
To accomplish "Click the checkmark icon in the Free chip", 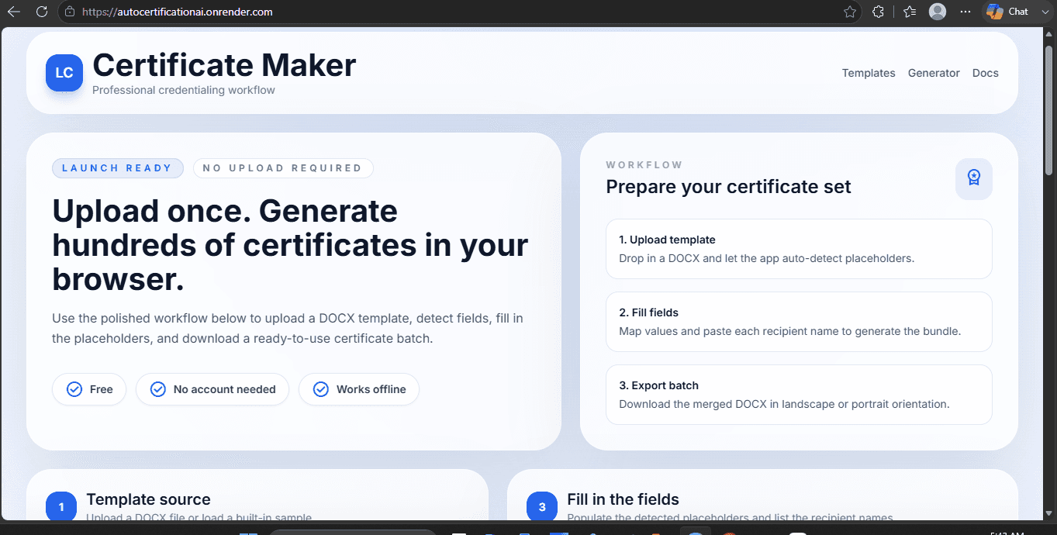I will (x=74, y=389).
